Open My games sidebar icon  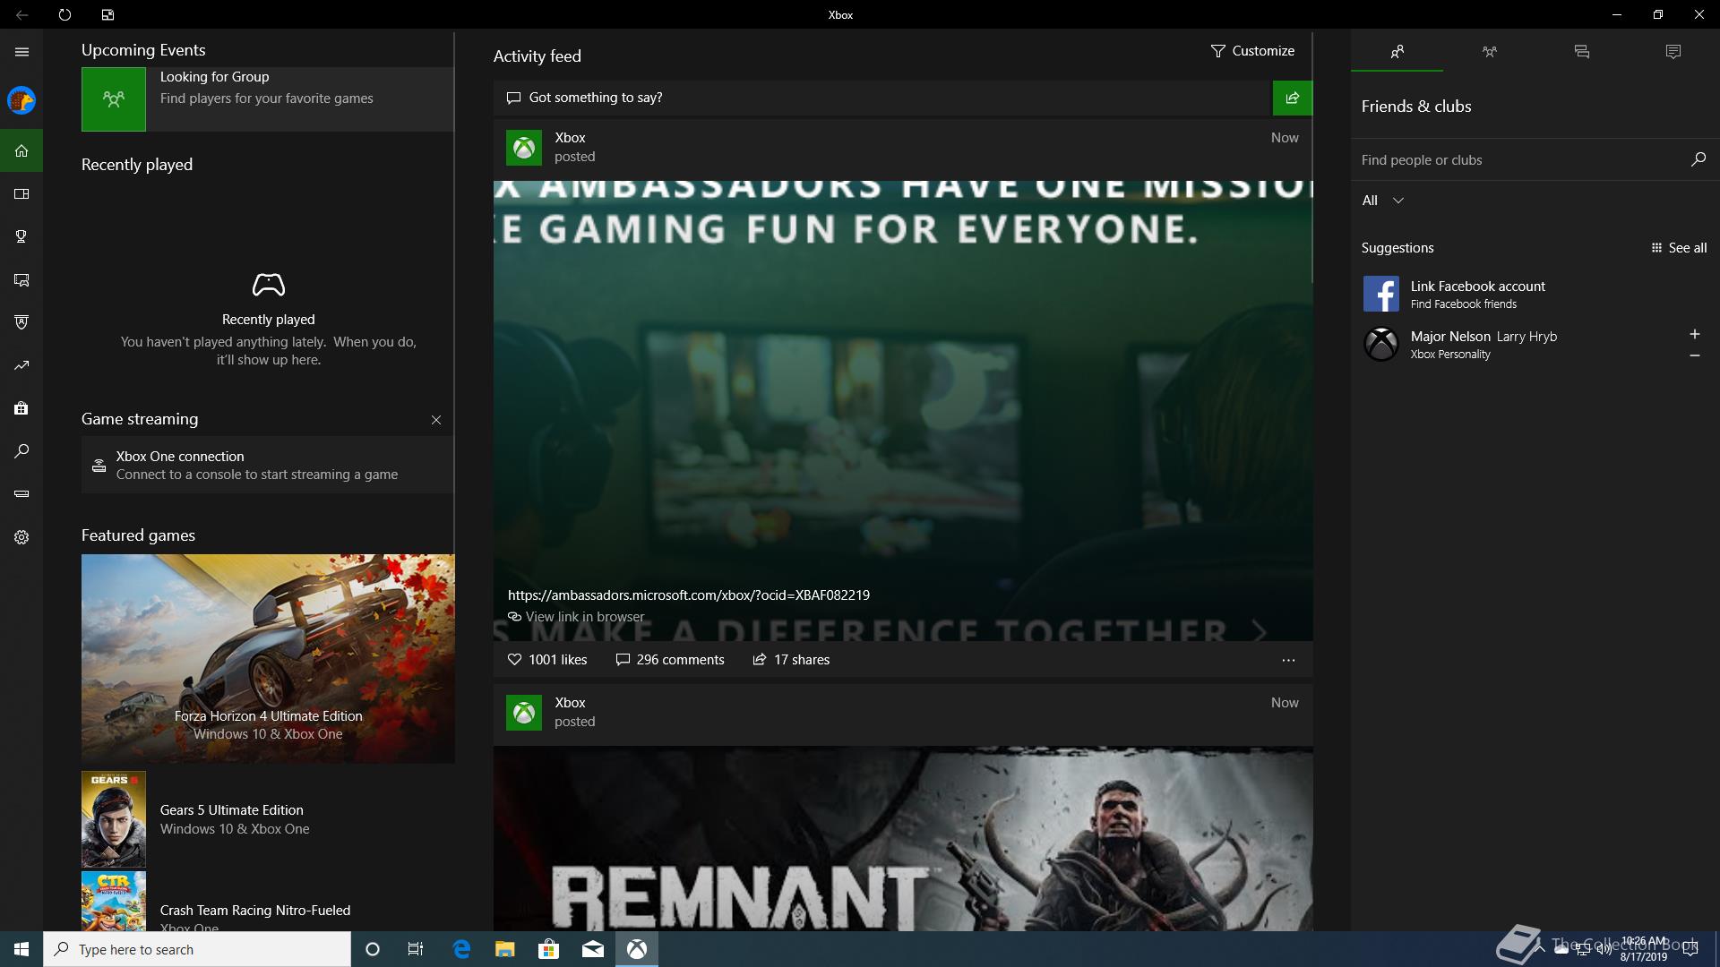point(21,193)
